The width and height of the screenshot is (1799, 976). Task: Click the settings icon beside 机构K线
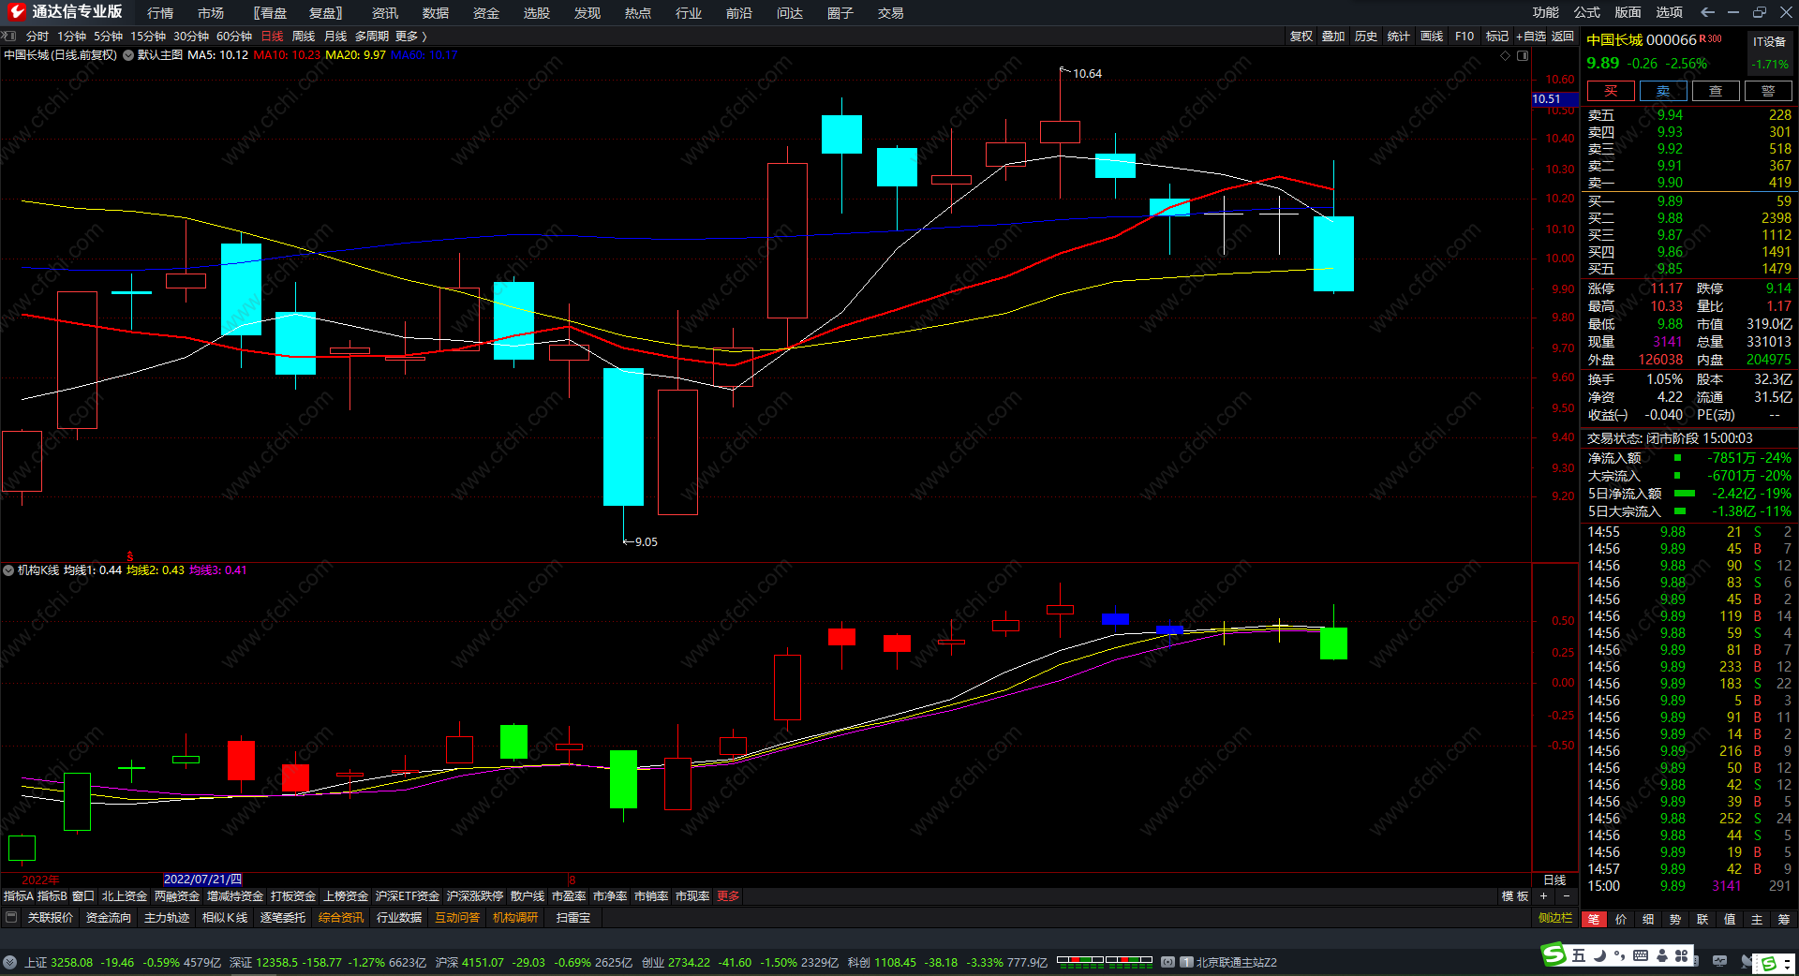[8, 569]
